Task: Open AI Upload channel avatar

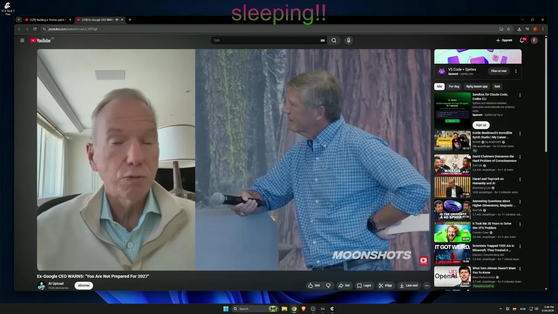Action: 41,286
